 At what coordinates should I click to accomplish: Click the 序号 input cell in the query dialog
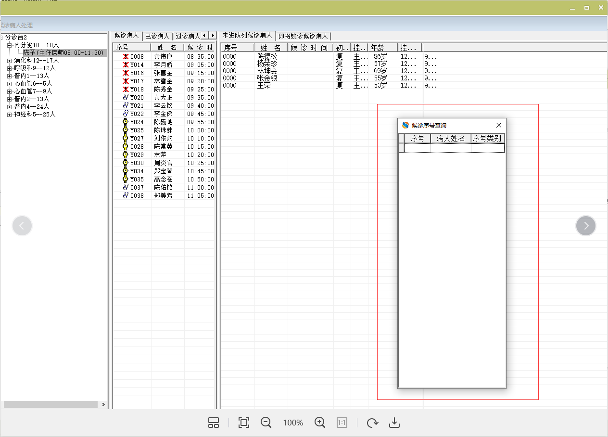(x=417, y=148)
